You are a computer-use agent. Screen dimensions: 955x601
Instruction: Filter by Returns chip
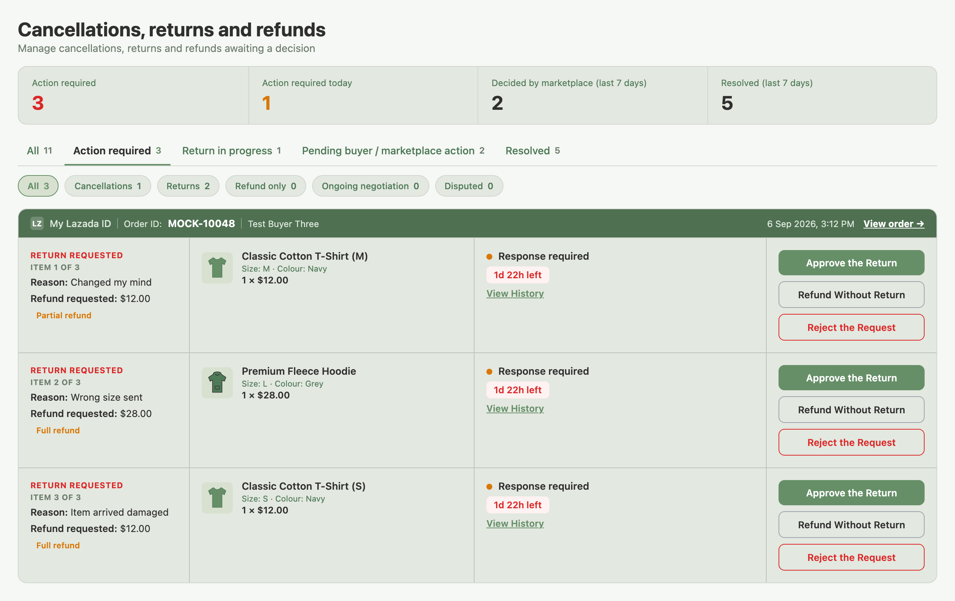click(x=188, y=186)
